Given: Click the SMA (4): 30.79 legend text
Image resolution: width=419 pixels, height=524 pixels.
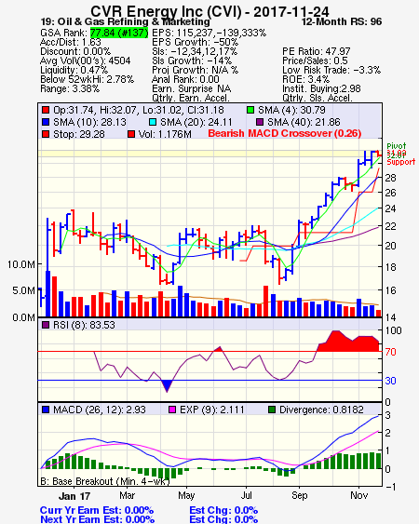Looking at the screenshot, I should point(291,110).
